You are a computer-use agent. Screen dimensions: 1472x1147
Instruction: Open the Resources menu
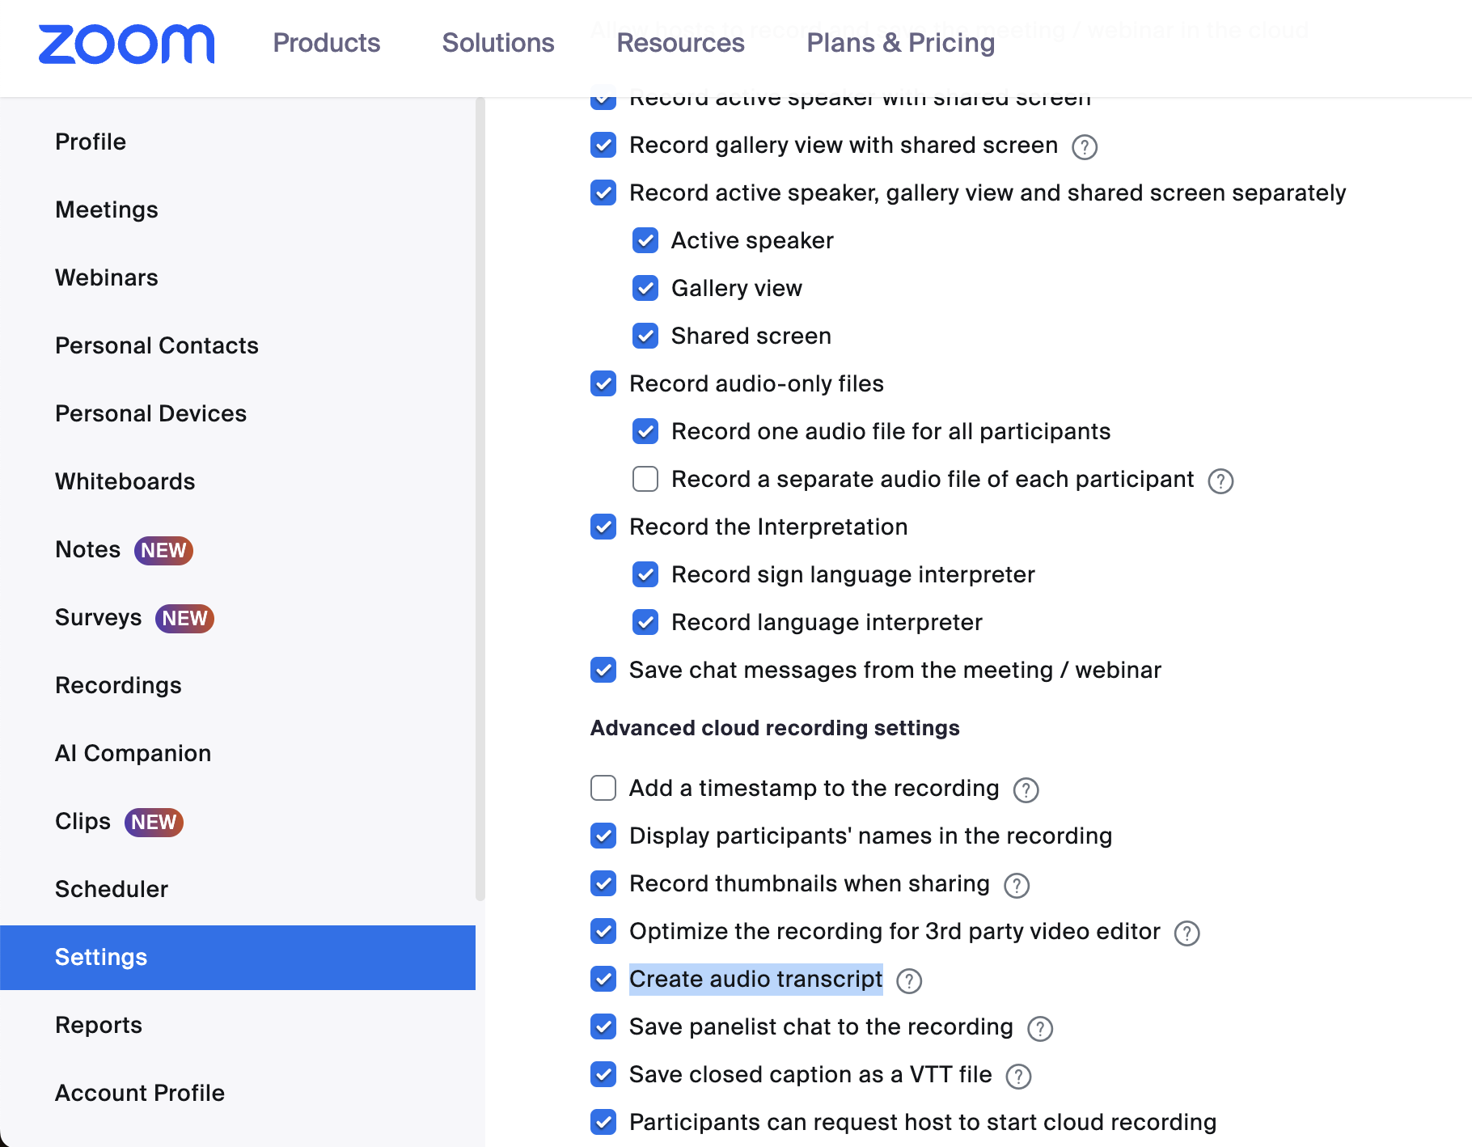(680, 43)
